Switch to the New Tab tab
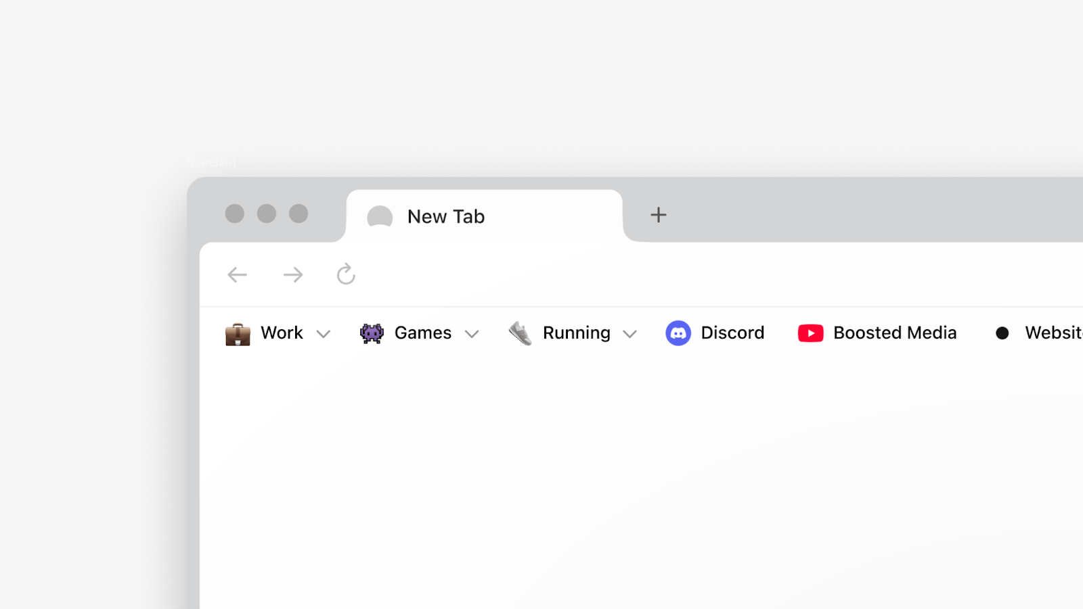 445,216
